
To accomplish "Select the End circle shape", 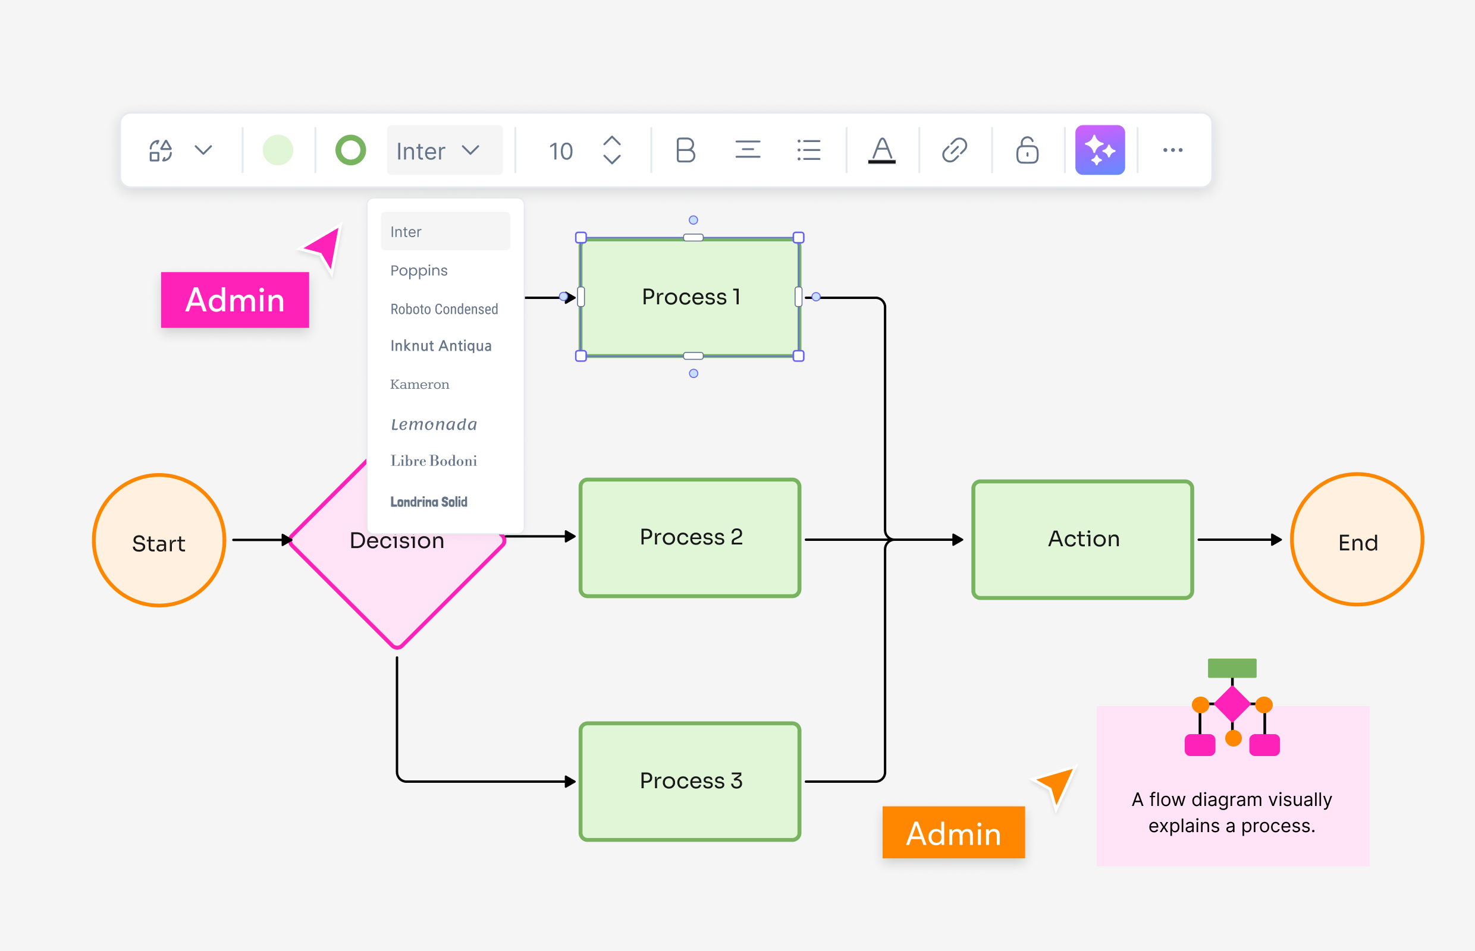I will point(1357,540).
